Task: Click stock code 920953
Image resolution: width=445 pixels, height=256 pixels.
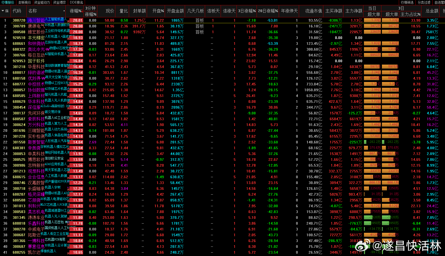Action: pos(19,61)
